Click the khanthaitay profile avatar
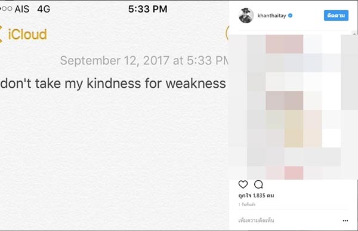358x231 pixels. click(246, 16)
